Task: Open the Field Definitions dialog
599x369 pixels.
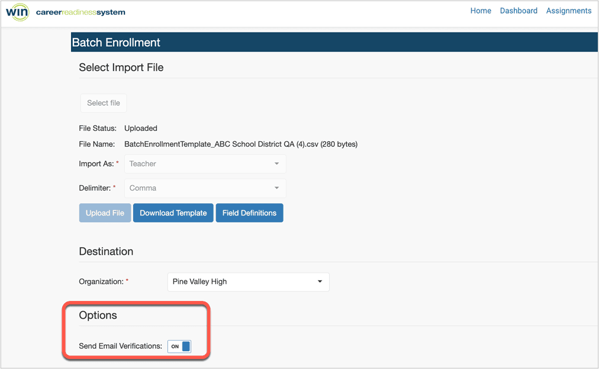Action: pyautogui.click(x=249, y=212)
